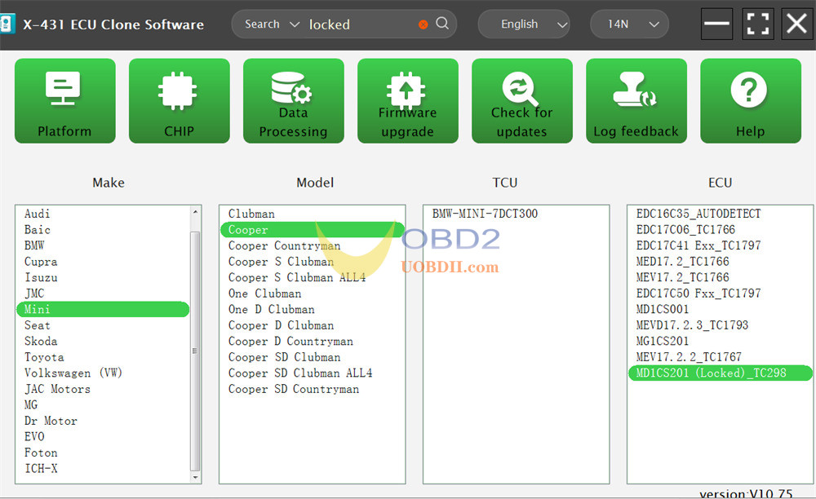Open the English language dropdown

[524, 24]
